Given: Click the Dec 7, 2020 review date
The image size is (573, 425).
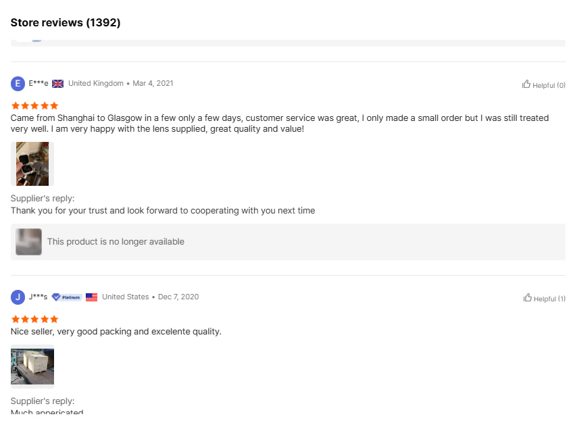Looking at the screenshot, I should point(178,297).
